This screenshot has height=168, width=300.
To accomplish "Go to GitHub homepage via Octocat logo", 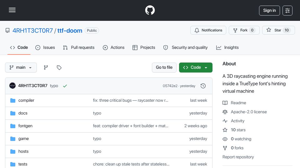I will [x=150, y=10].
